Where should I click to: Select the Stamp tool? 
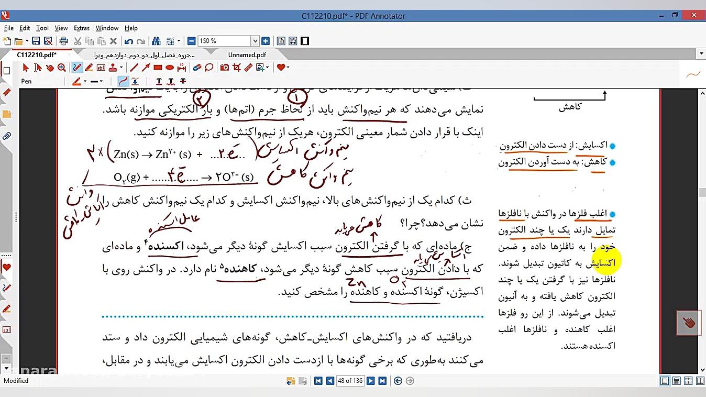[x=113, y=68]
